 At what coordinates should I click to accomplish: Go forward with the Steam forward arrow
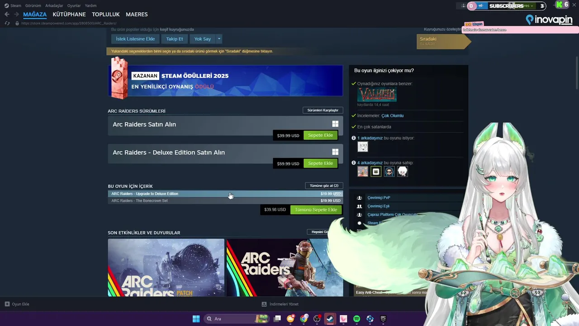(16, 14)
